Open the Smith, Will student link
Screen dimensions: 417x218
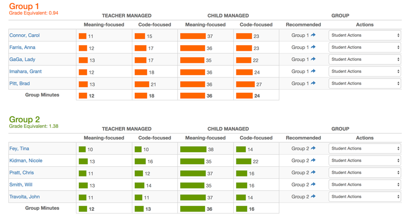[21, 185]
